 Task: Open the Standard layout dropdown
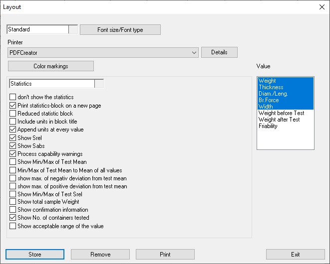(73, 29)
